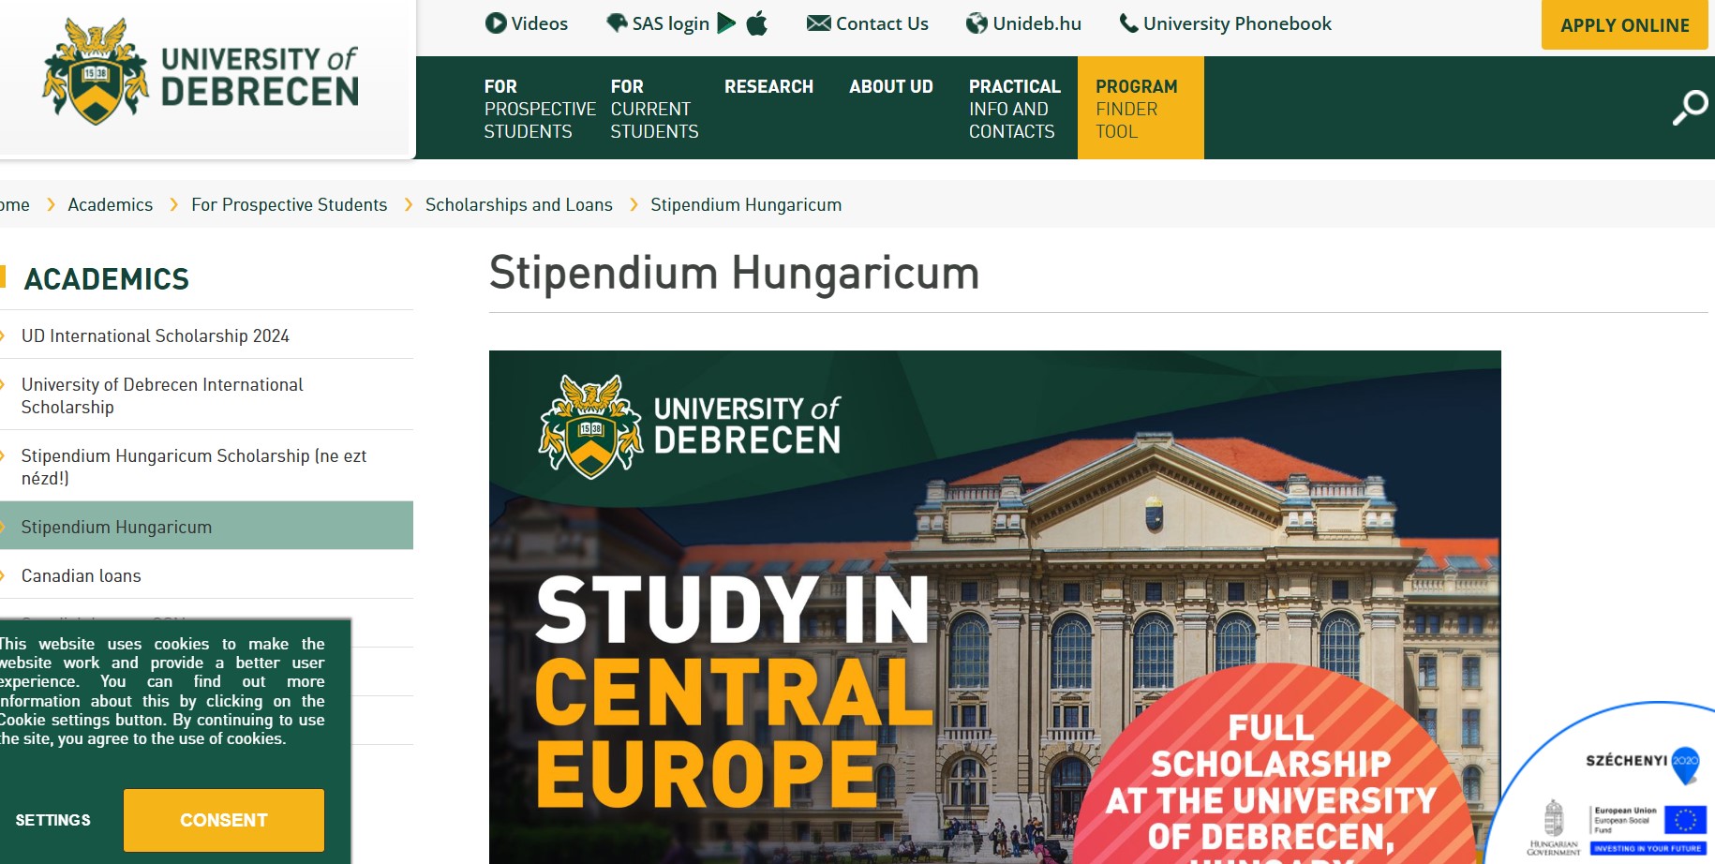
Task: Go to Scholarships and Loans breadcrumb
Action: (x=518, y=204)
